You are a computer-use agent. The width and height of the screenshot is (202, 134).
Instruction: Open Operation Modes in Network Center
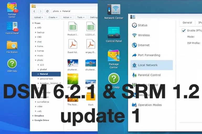click(x=152, y=105)
